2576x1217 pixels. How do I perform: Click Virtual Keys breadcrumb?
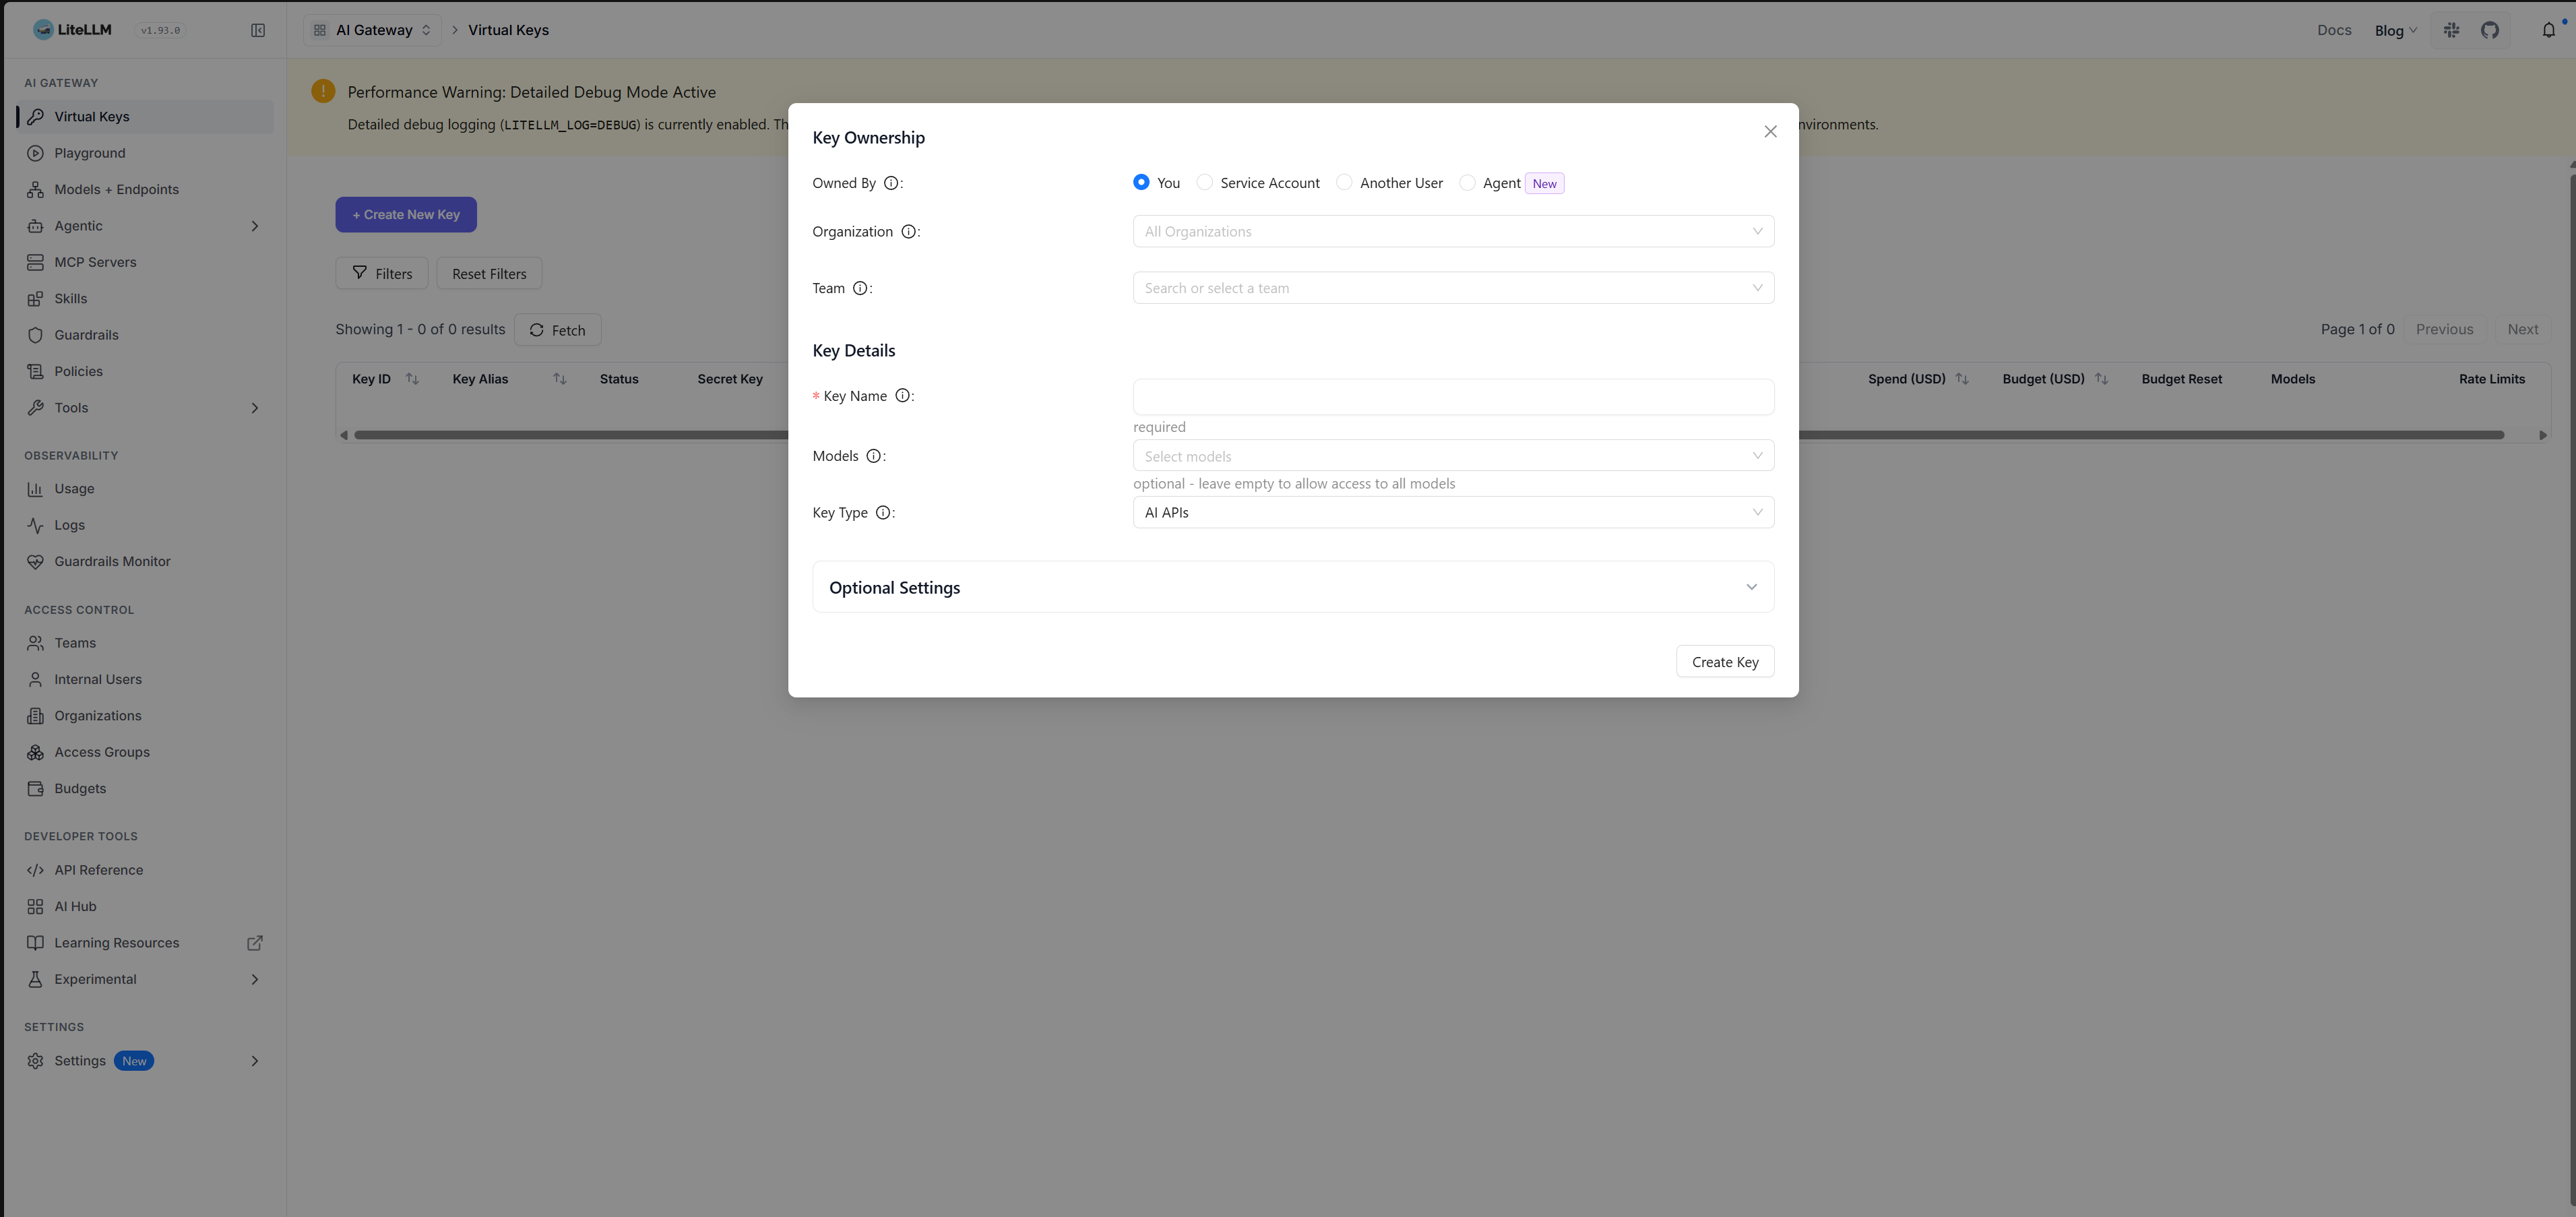508,30
